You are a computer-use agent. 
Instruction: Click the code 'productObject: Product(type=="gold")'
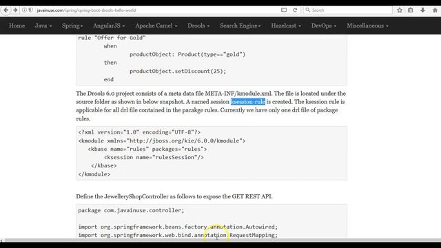pos(187,54)
